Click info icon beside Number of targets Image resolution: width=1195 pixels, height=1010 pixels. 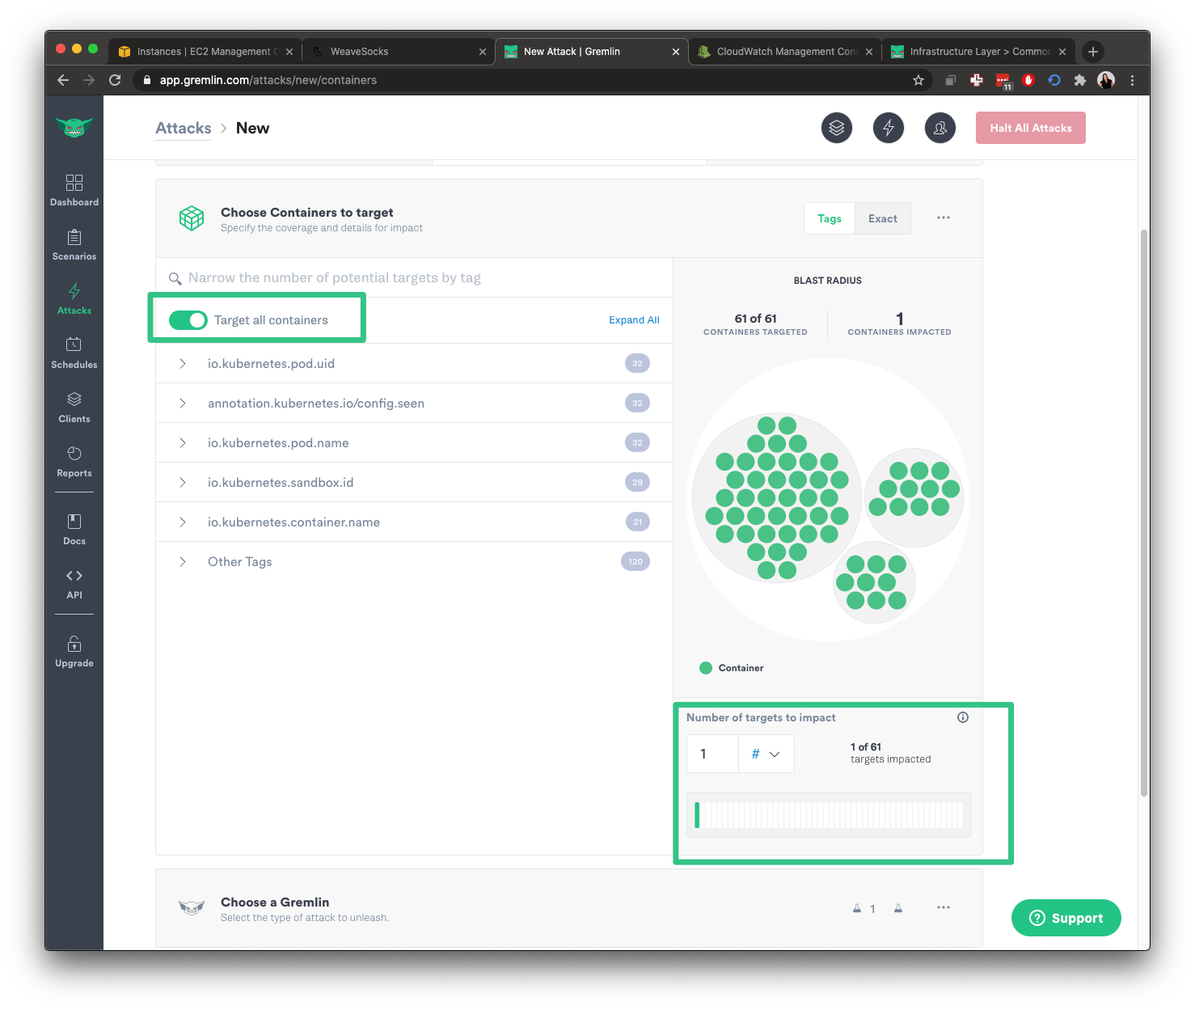(x=963, y=717)
